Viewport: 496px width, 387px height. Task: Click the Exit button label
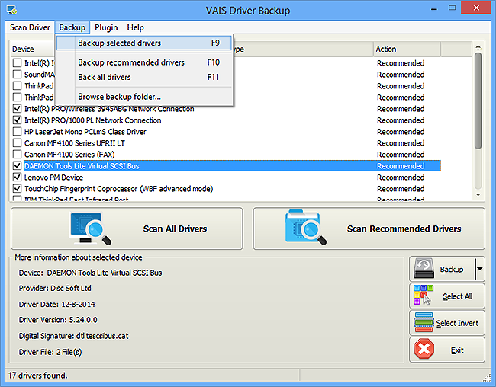[457, 350]
